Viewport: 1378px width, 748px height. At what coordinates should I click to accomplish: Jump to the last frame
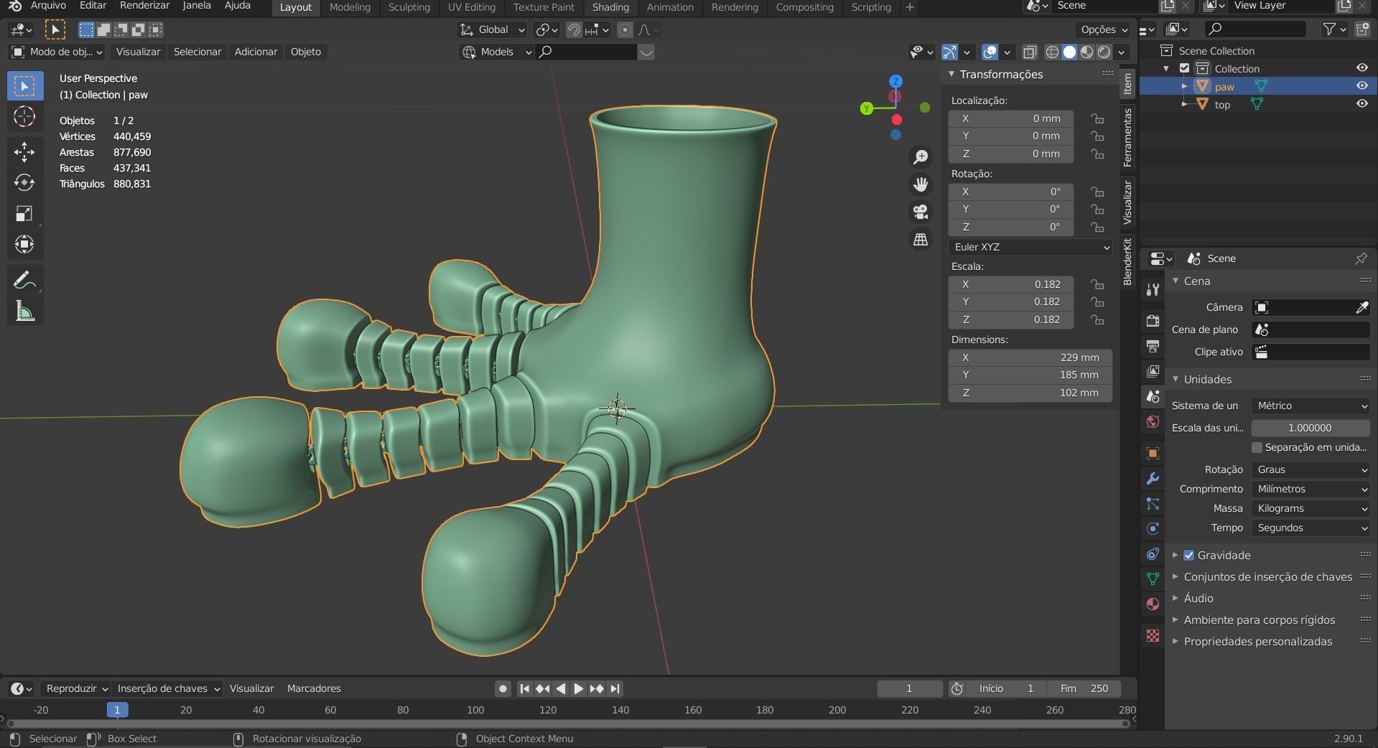click(615, 688)
